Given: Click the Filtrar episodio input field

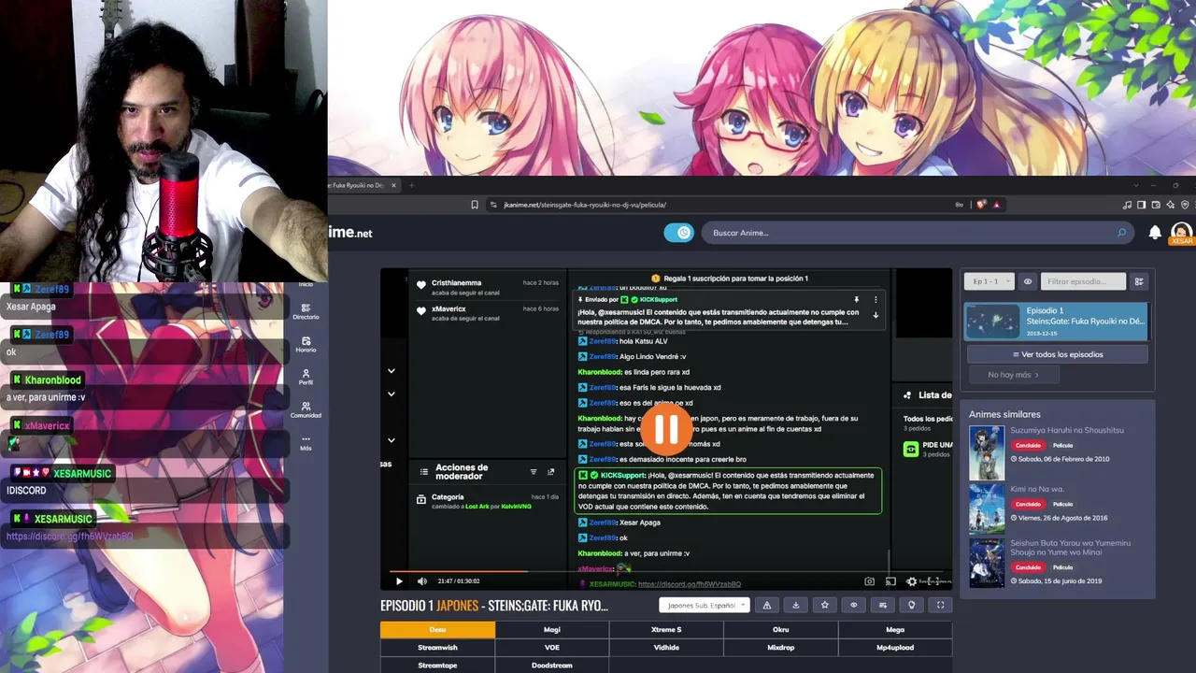Looking at the screenshot, I should pos(1084,281).
